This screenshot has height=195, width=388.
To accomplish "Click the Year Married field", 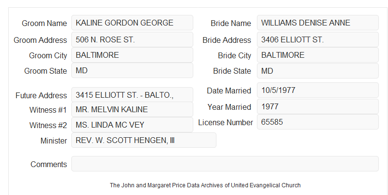I will point(318,106).
